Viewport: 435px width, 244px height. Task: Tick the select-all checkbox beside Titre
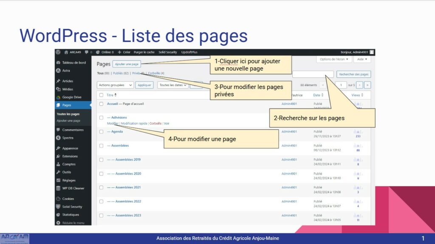[x=101, y=94]
